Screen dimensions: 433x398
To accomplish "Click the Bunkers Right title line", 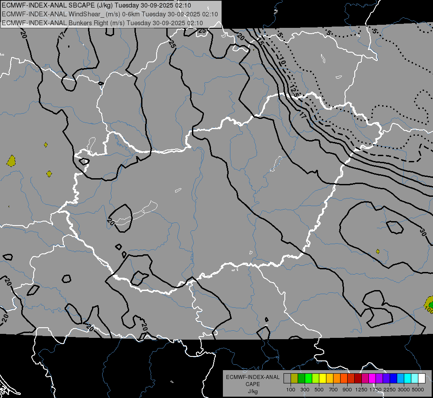I will (102, 23).
